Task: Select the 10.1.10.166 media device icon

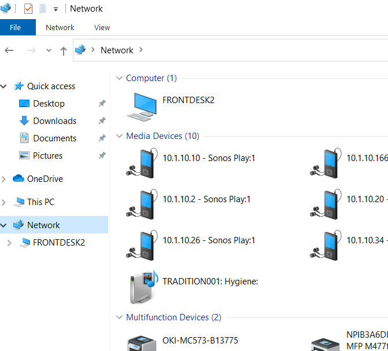Action: tap(326, 163)
